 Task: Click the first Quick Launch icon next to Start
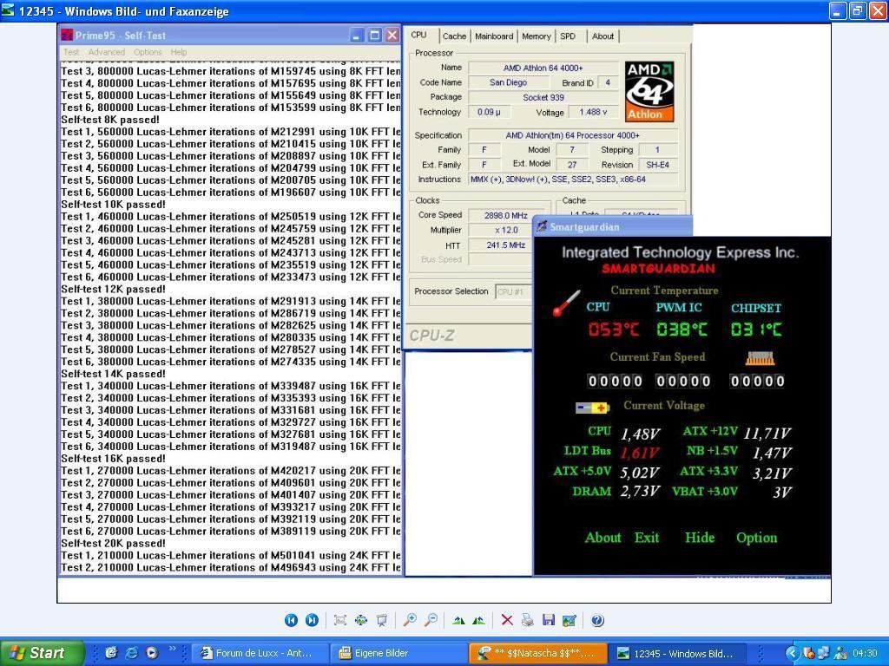click(x=111, y=653)
